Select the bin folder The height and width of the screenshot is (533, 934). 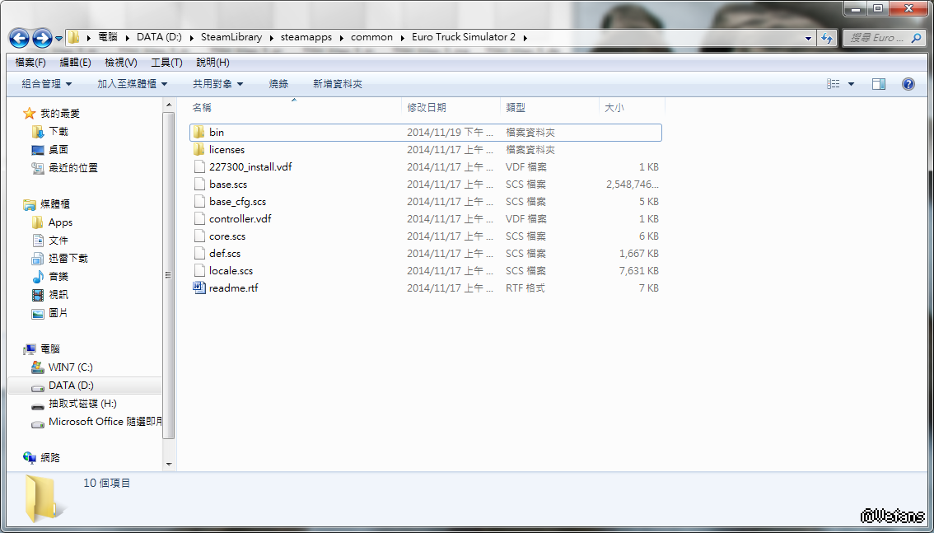(x=425, y=132)
